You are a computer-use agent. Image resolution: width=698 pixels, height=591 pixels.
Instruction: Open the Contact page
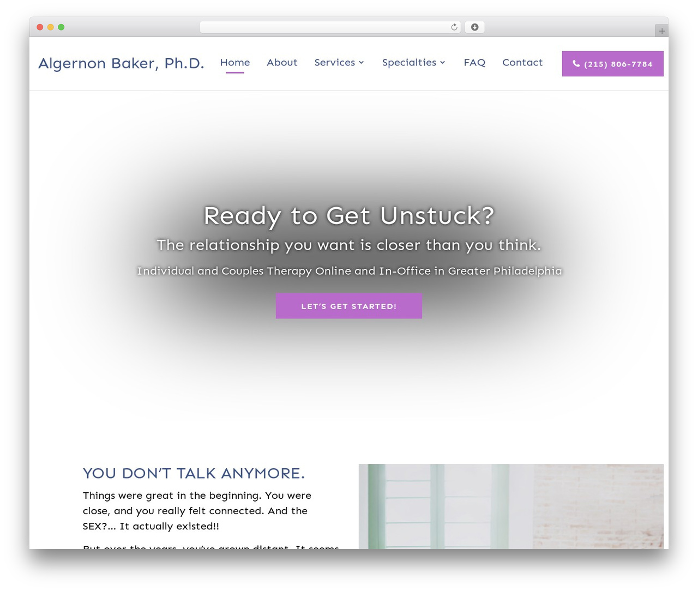[x=522, y=63]
